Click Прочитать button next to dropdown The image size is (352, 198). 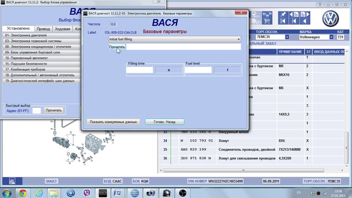pyautogui.click(x=117, y=47)
